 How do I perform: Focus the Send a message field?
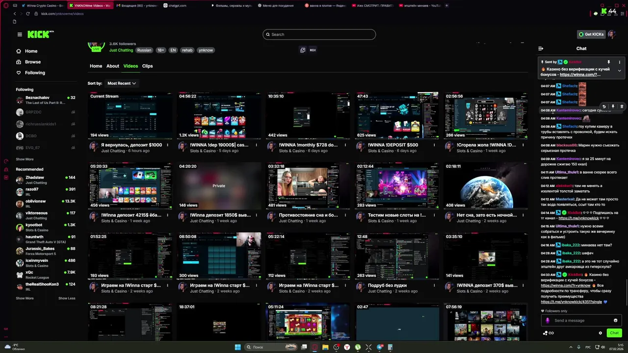[581, 320]
